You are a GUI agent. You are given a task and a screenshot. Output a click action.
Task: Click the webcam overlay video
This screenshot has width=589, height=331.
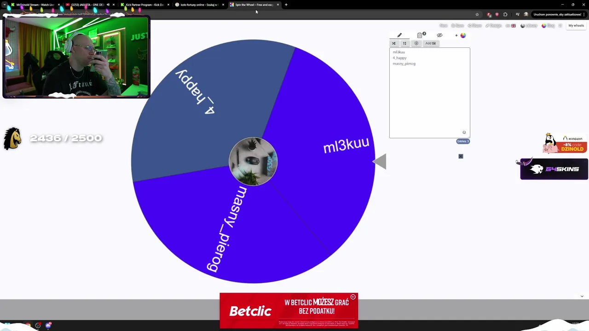[76, 57]
